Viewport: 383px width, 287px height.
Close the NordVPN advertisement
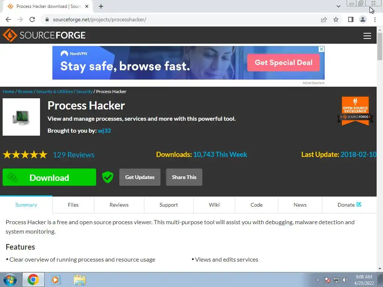322,49
